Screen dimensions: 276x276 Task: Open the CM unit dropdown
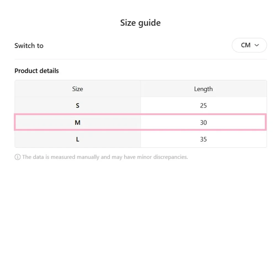pyautogui.click(x=249, y=45)
